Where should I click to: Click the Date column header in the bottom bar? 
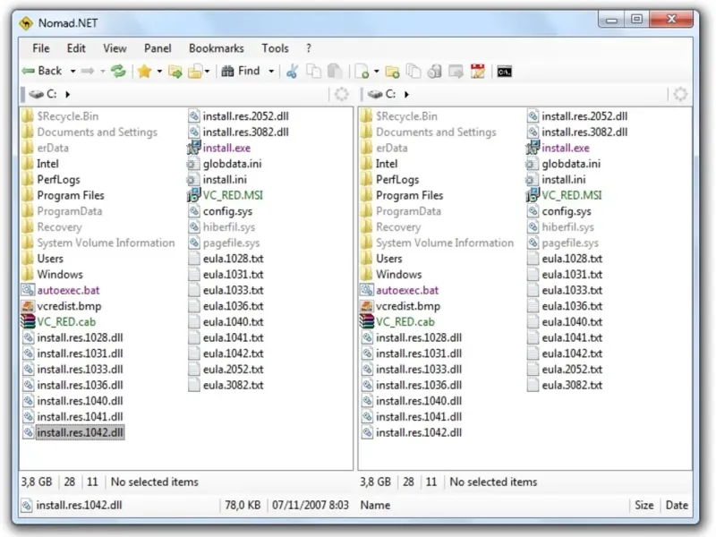click(x=677, y=505)
